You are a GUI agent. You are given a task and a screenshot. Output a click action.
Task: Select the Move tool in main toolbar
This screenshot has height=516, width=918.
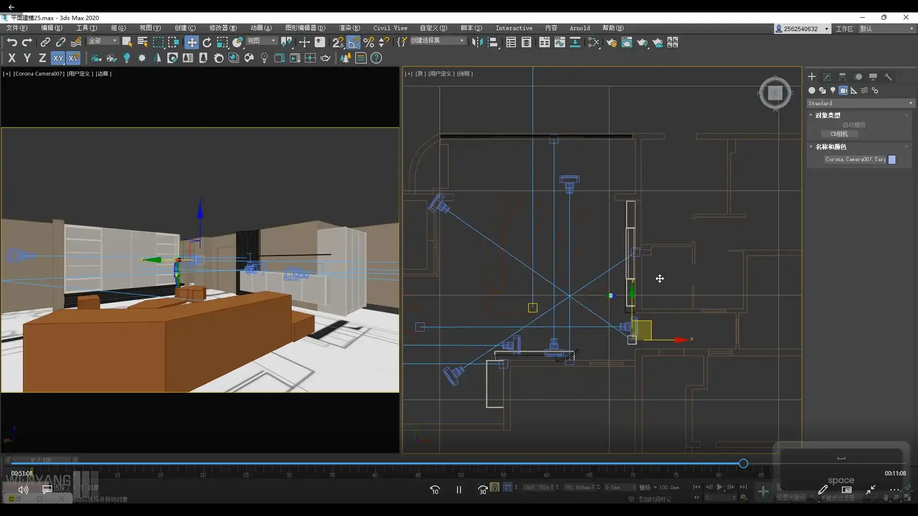coord(191,43)
